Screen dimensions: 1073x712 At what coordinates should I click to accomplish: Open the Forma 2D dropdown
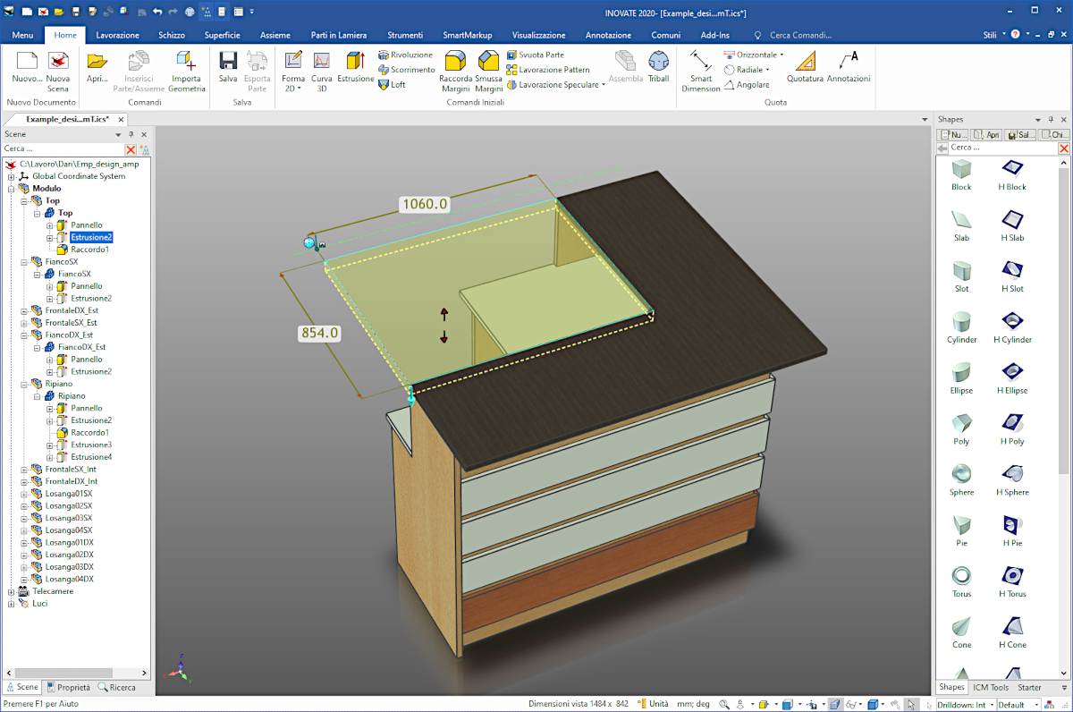[x=293, y=89]
